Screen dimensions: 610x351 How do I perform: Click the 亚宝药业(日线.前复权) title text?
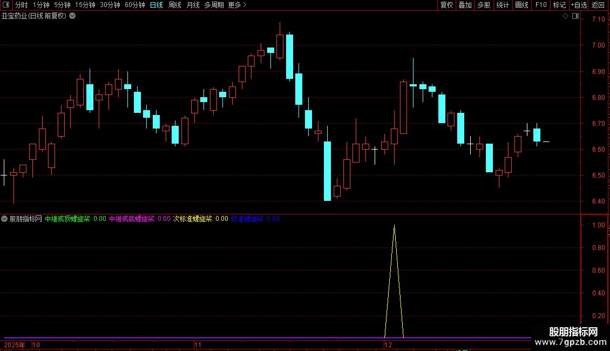(x=34, y=16)
